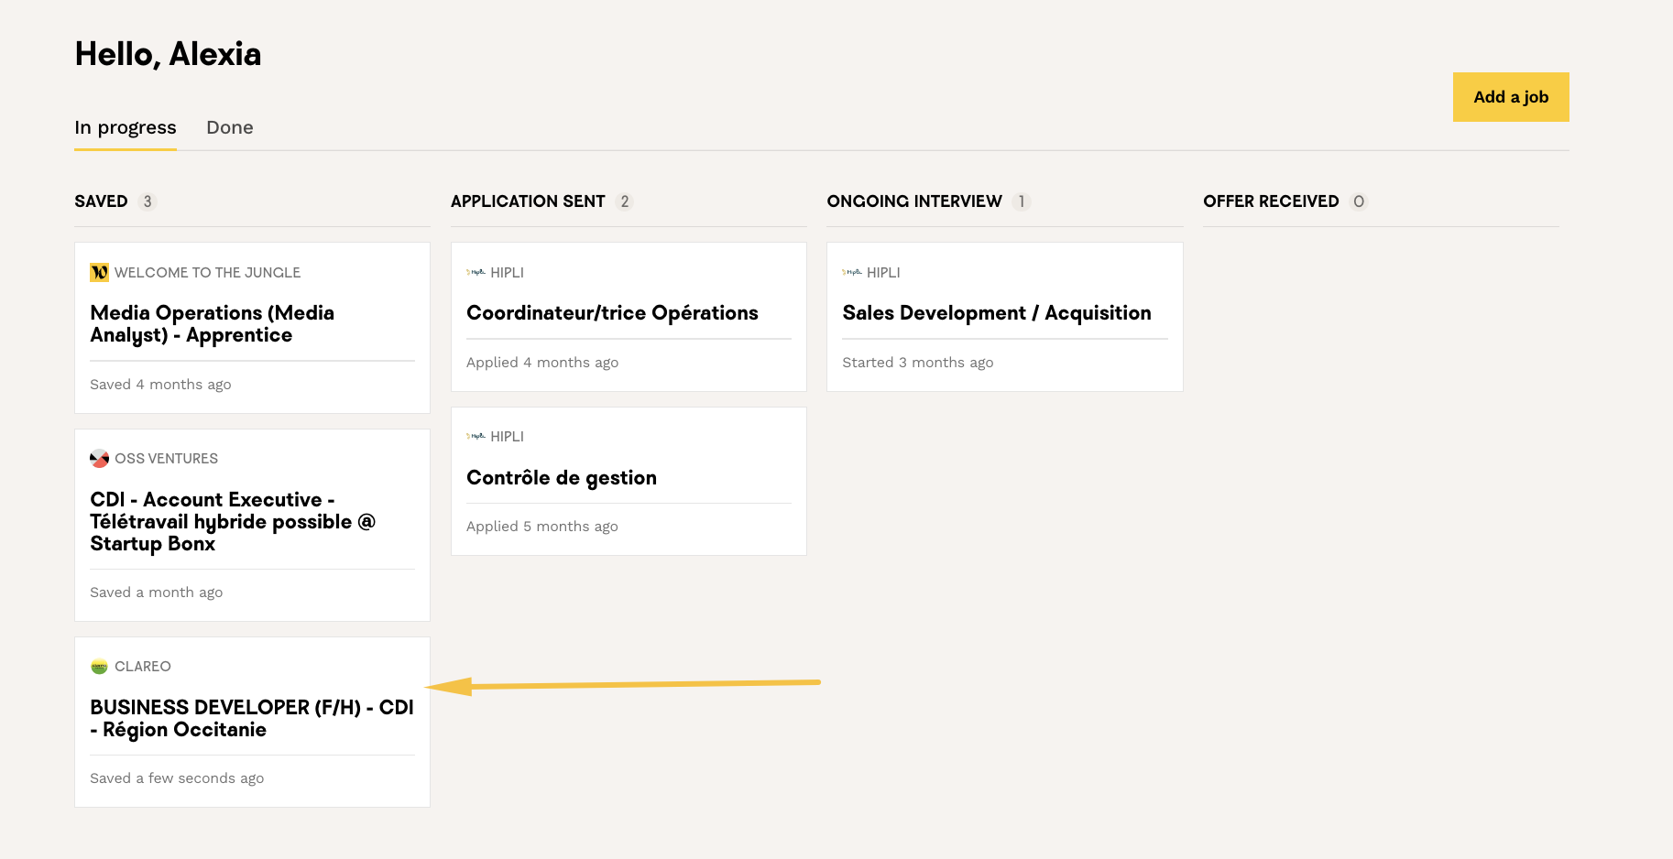
Task: Open Media Operations Apprentice job title
Action: coord(212,324)
